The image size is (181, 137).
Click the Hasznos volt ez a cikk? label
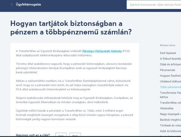coord(33,135)
